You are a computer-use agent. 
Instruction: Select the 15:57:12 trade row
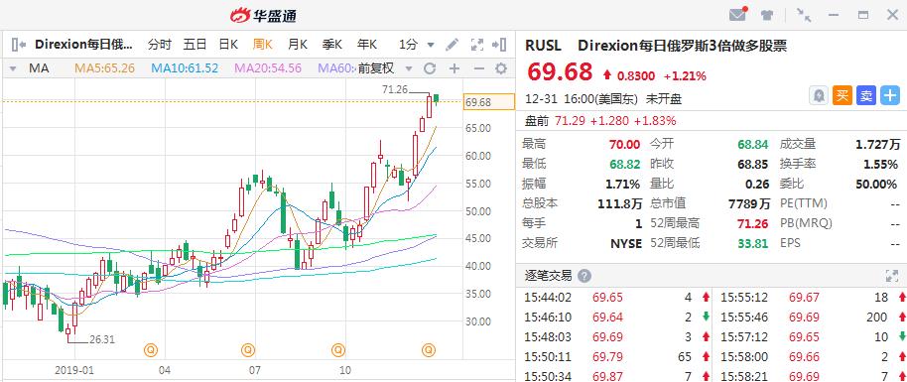tap(809, 337)
